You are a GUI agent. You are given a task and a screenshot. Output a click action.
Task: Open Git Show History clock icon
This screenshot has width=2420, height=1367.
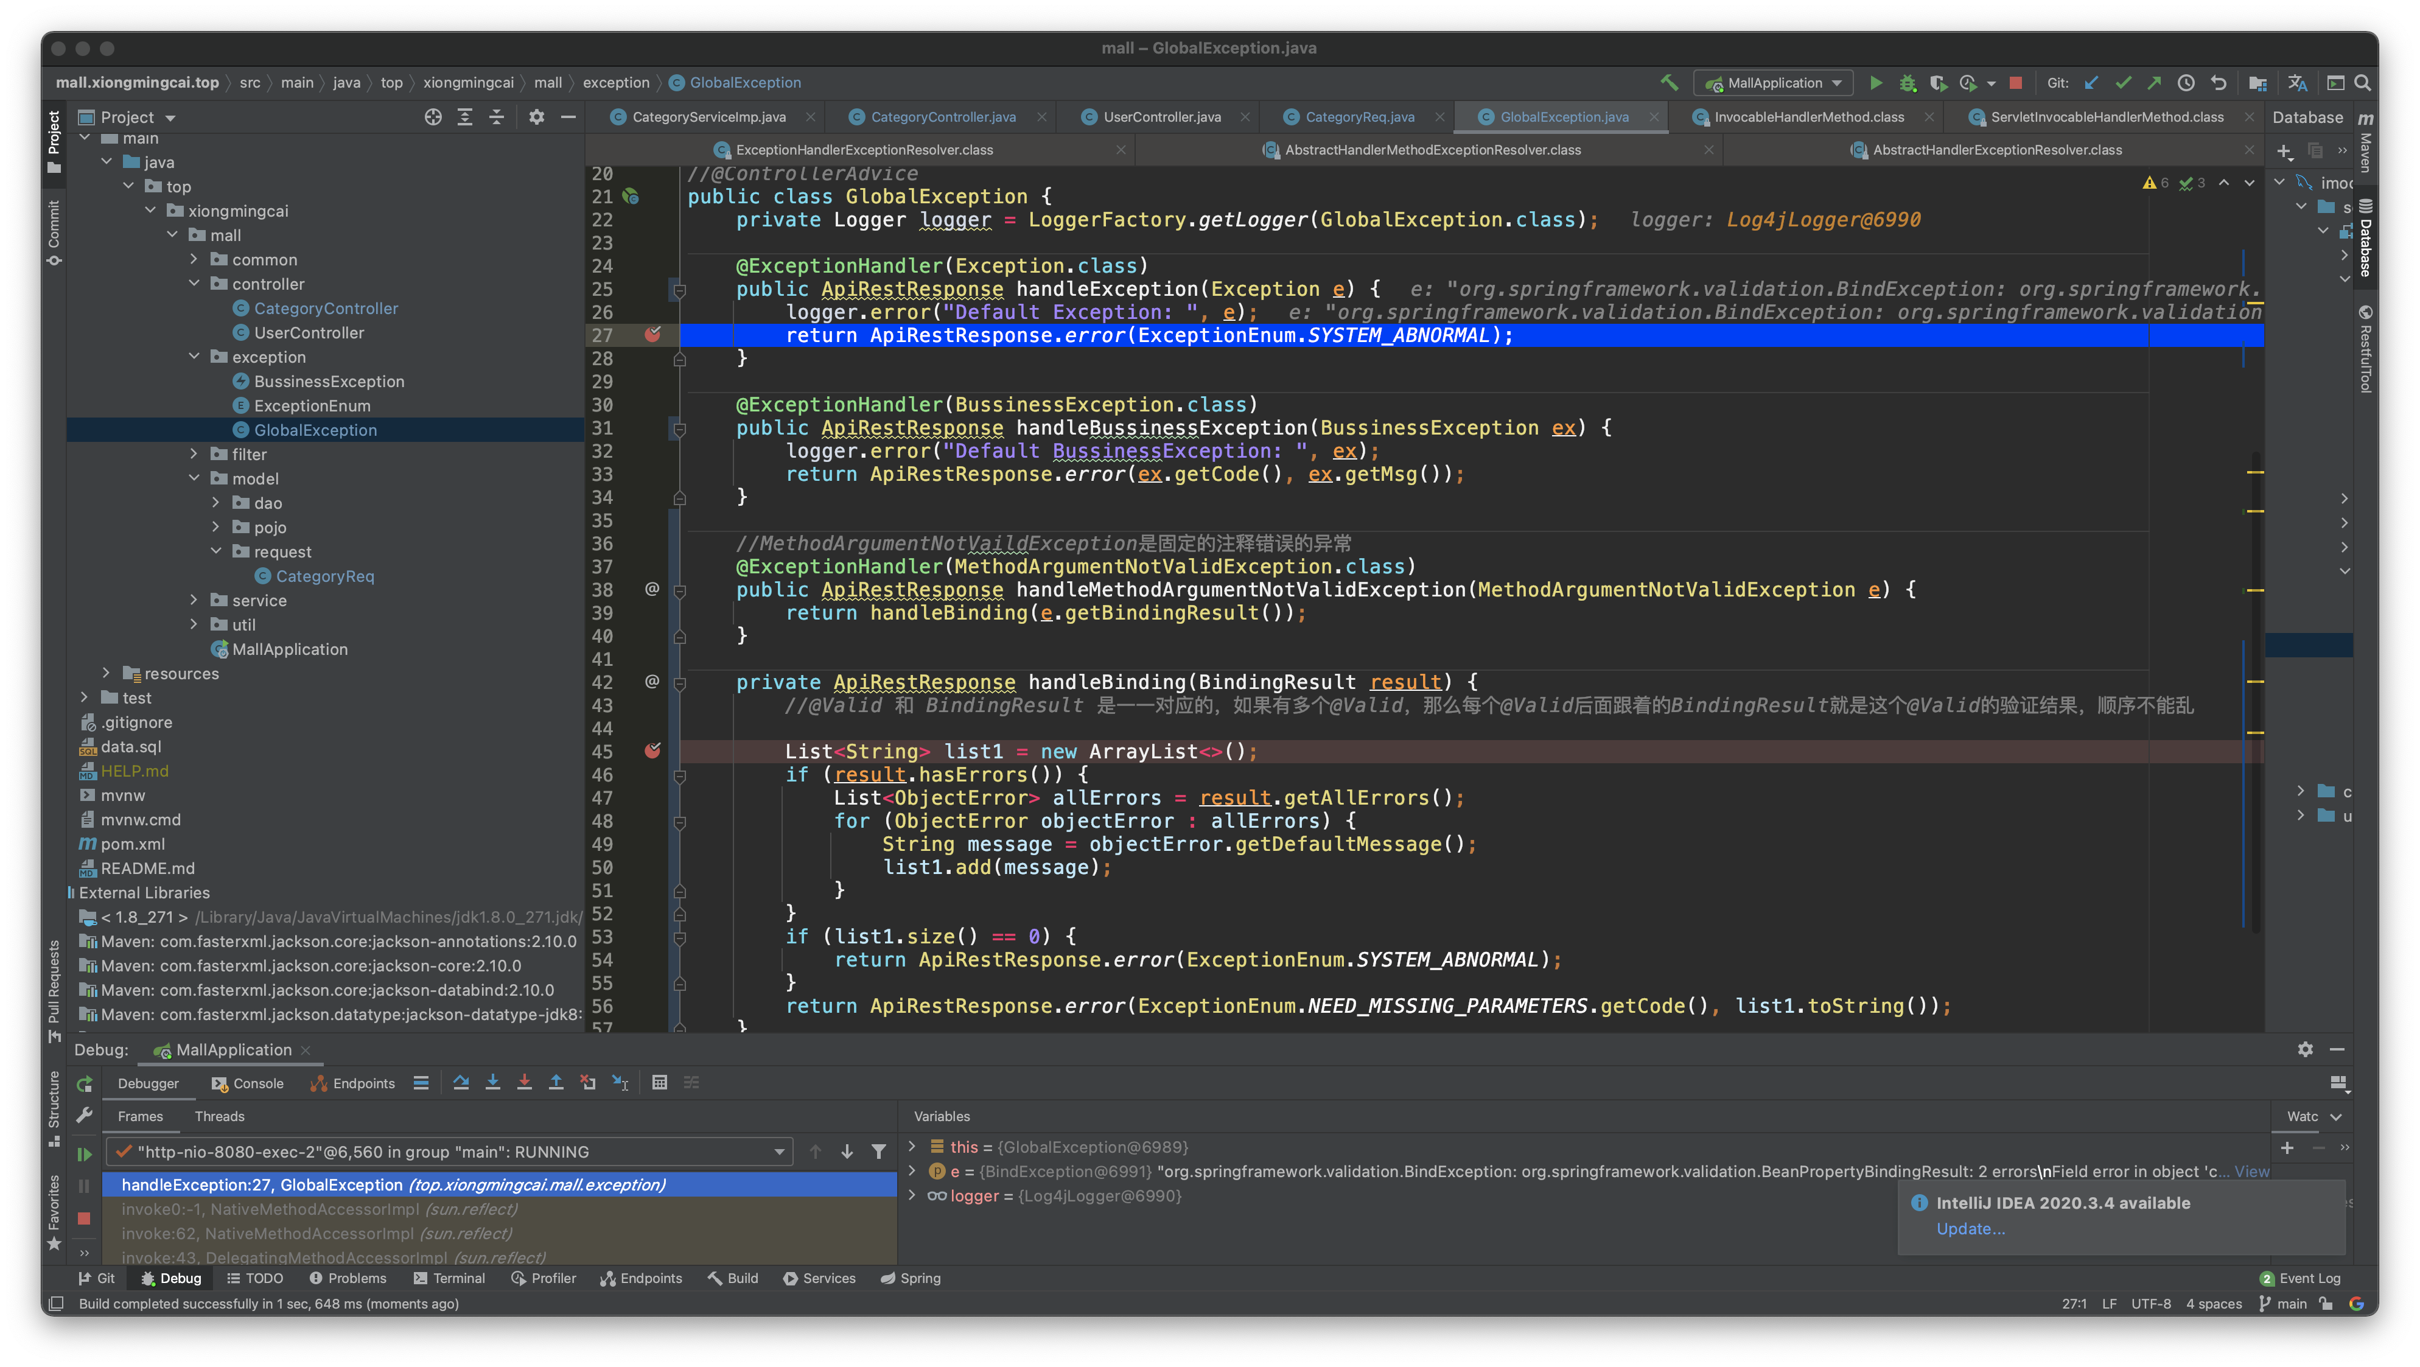coord(2186,83)
